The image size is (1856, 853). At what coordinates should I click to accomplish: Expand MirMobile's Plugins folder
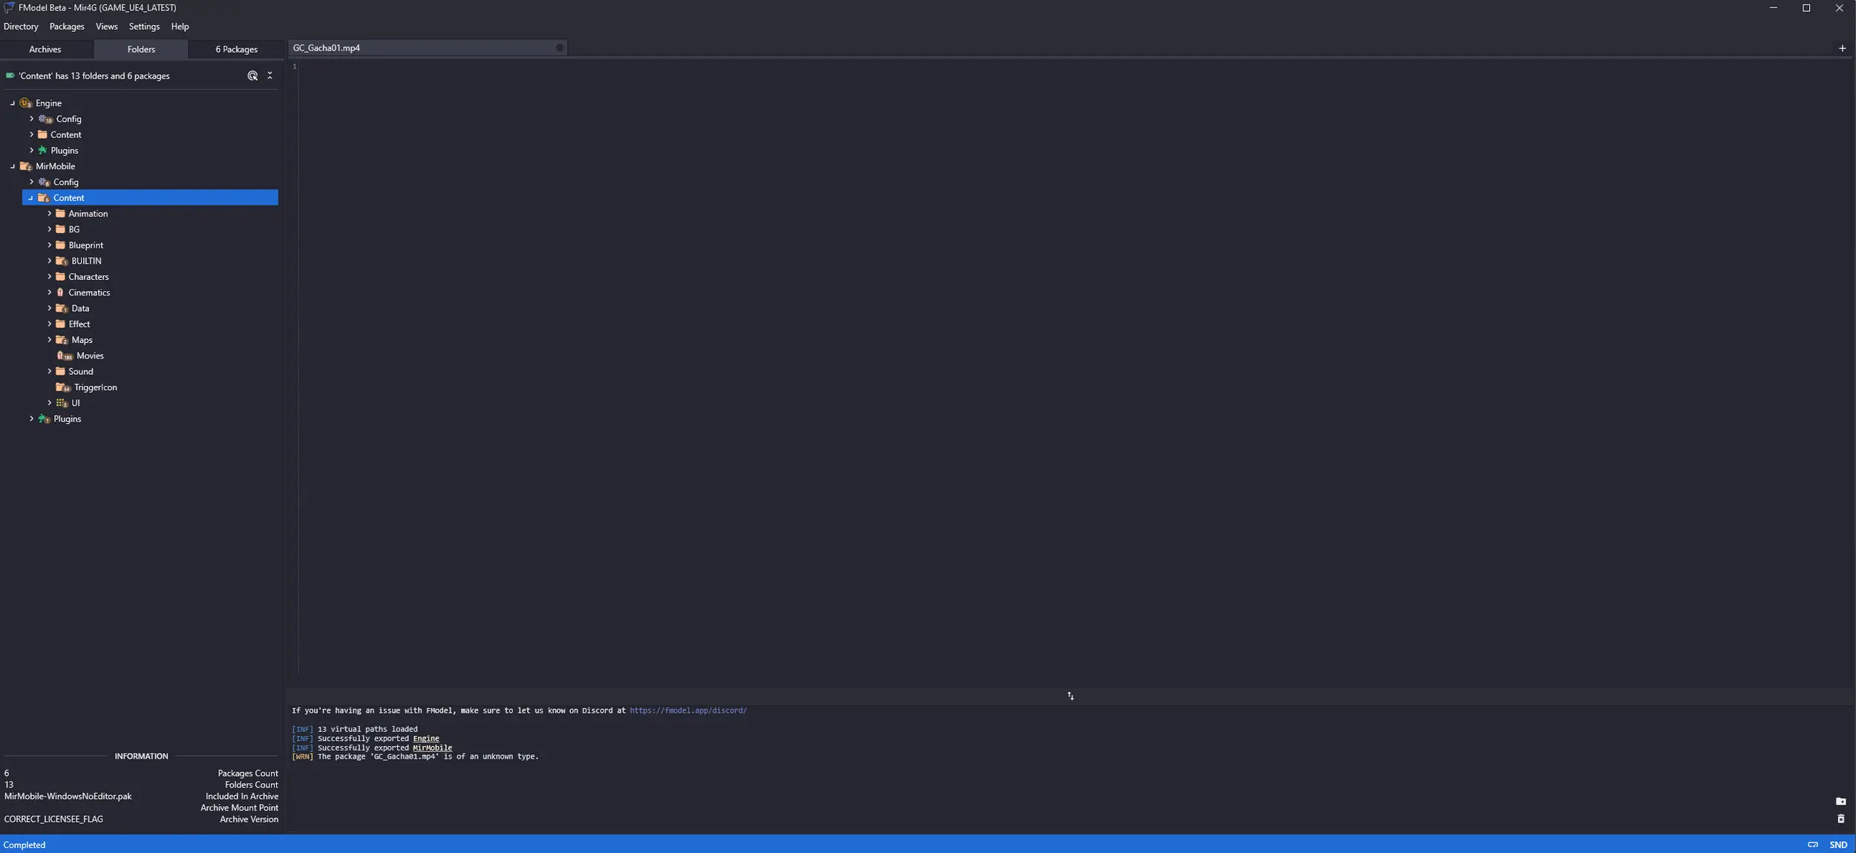tap(31, 419)
